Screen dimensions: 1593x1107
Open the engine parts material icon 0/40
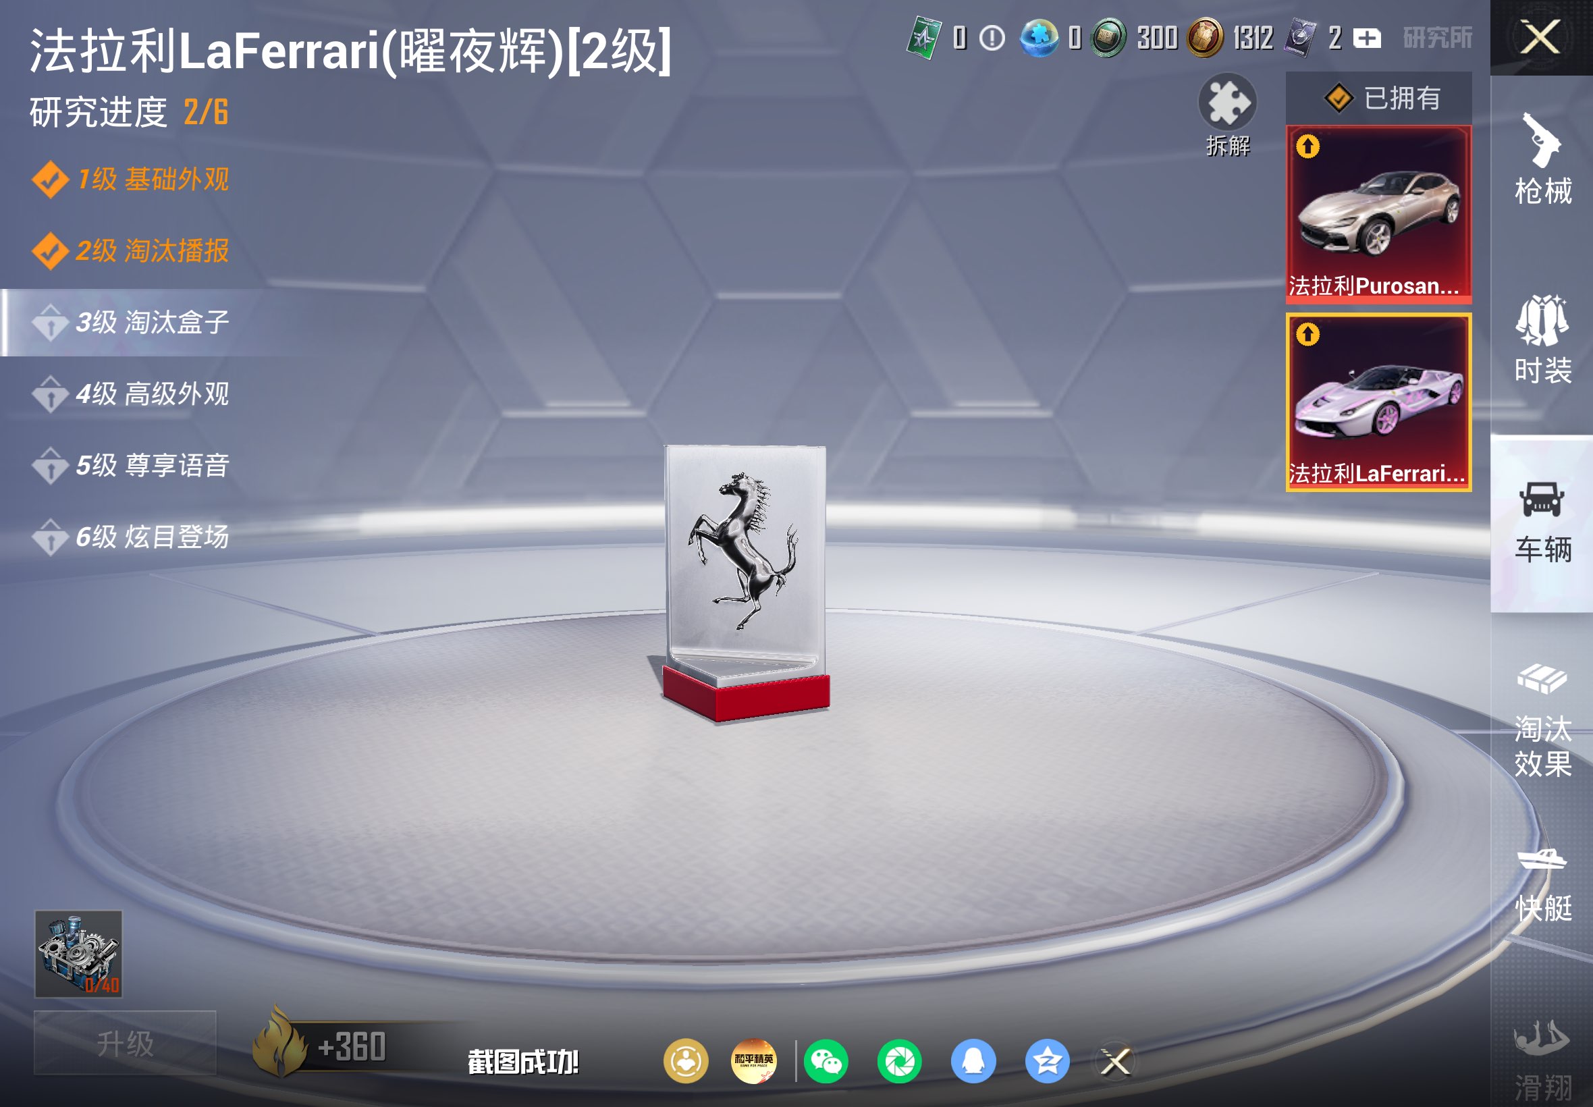[x=78, y=954]
